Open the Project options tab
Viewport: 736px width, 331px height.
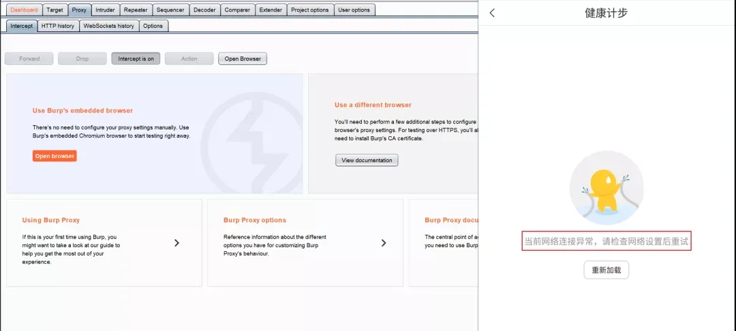tap(310, 10)
